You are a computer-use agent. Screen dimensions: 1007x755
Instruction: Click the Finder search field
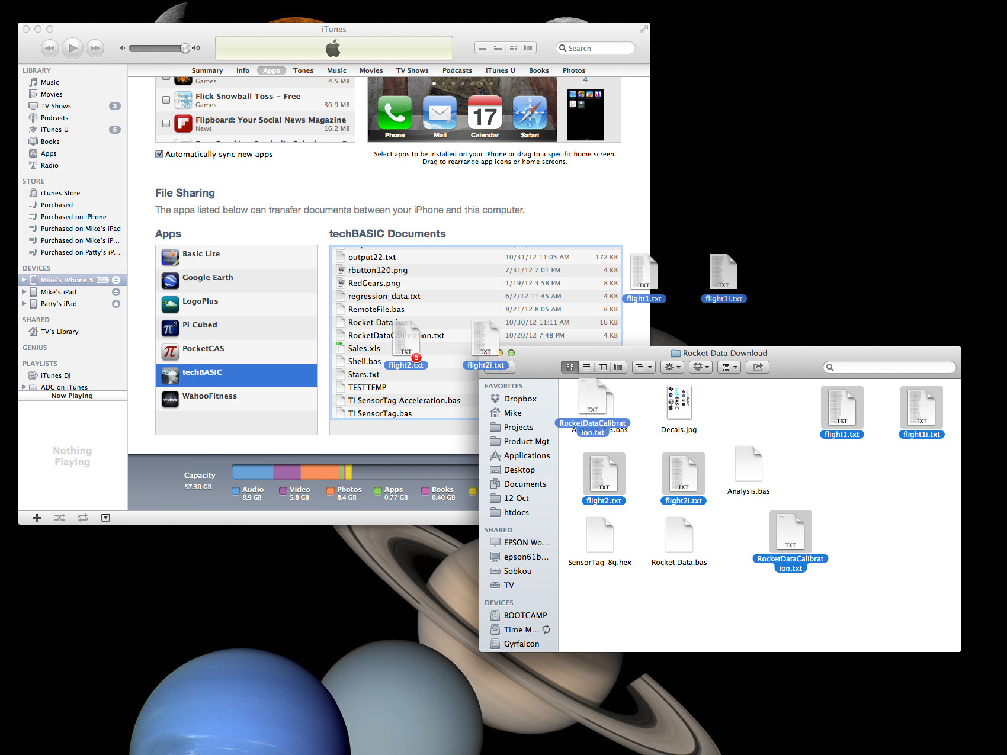pyautogui.click(x=889, y=367)
